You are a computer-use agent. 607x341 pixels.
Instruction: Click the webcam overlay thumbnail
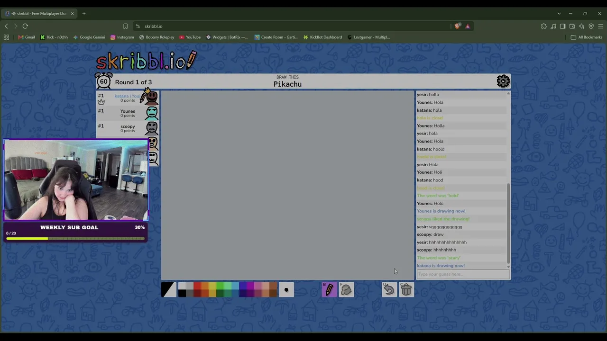pyautogui.click(x=76, y=180)
